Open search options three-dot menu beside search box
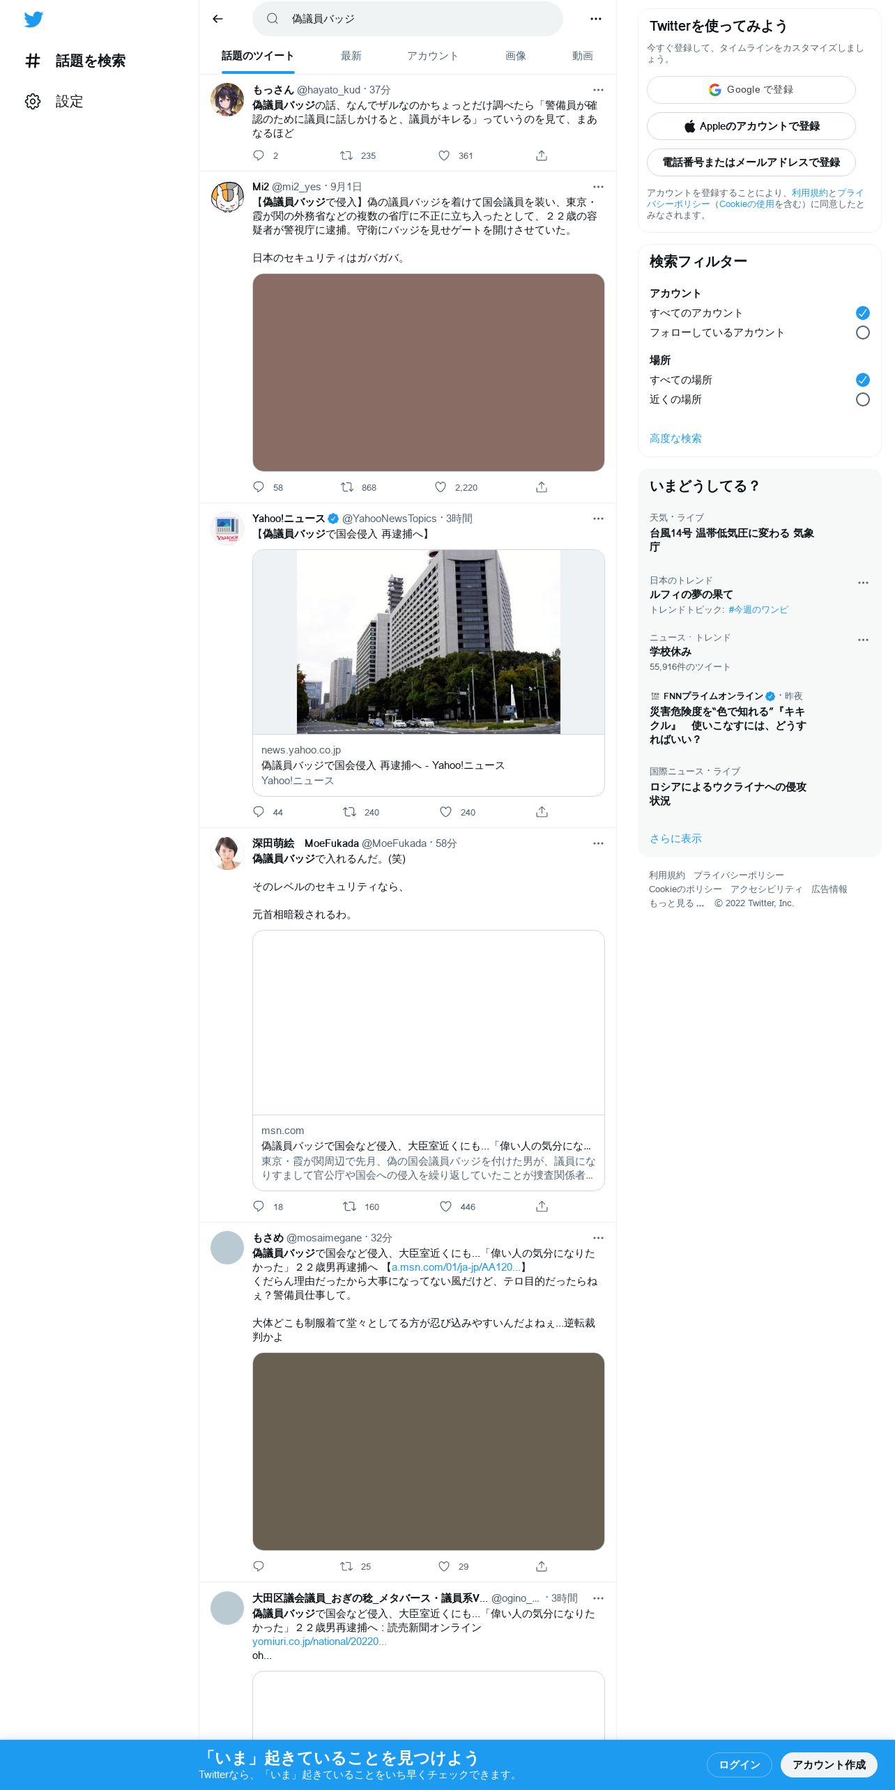The width and height of the screenshot is (895, 1790). click(x=595, y=19)
